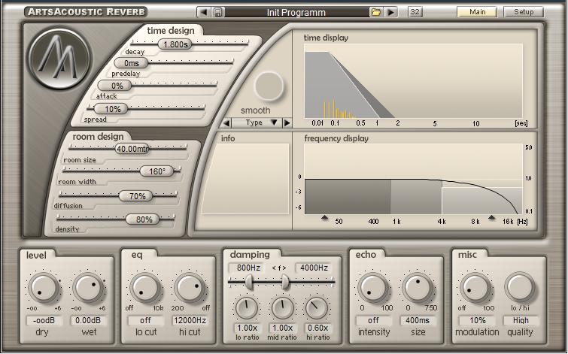Screen dimensions: 568x354
Task: Switch to the Setup tab
Action: [x=524, y=12]
